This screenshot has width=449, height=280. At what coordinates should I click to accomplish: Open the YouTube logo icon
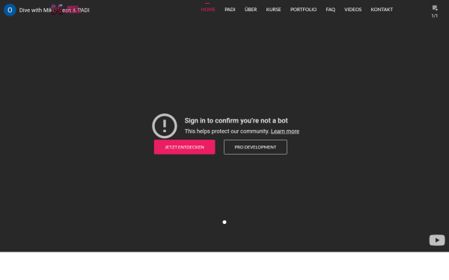tap(437, 240)
